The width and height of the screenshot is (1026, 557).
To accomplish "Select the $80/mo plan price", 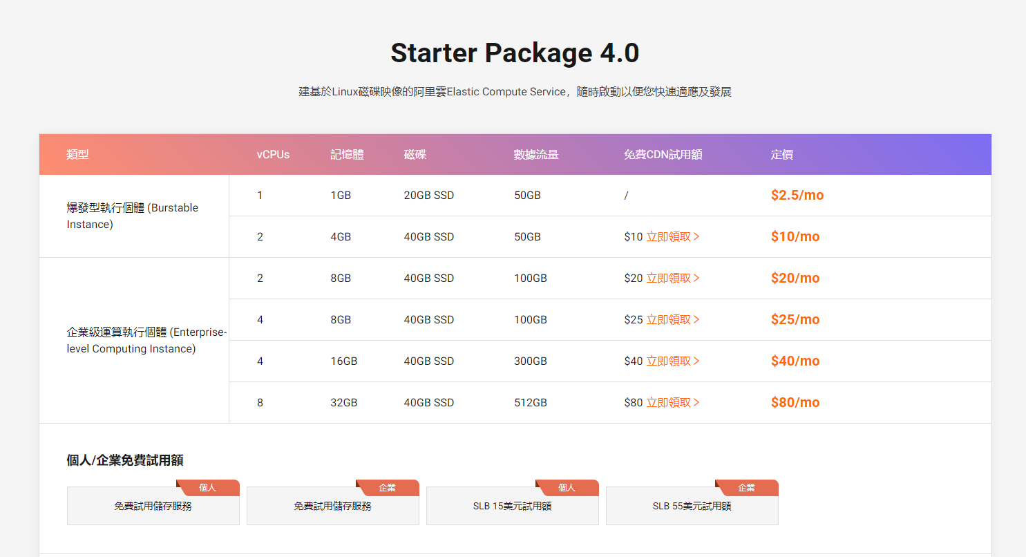I will 795,403.
